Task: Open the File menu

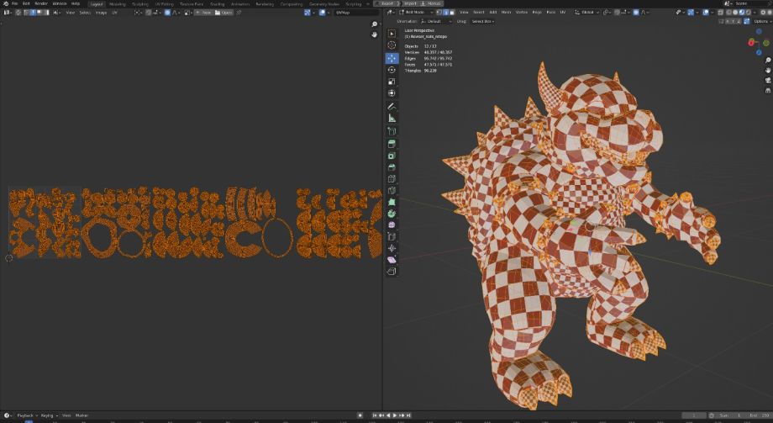Action: (x=15, y=3)
